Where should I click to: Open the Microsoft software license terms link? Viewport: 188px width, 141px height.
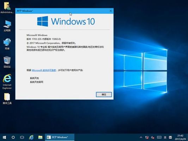pyautogui.click(x=44, y=70)
